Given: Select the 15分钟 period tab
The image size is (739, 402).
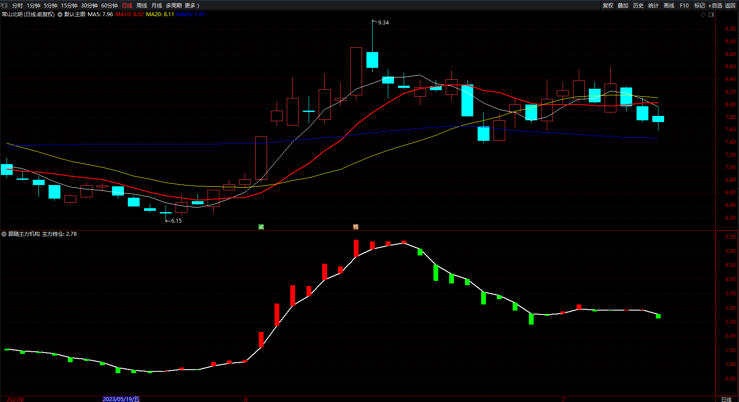Looking at the screenshot, I should (x=69, y=6).
